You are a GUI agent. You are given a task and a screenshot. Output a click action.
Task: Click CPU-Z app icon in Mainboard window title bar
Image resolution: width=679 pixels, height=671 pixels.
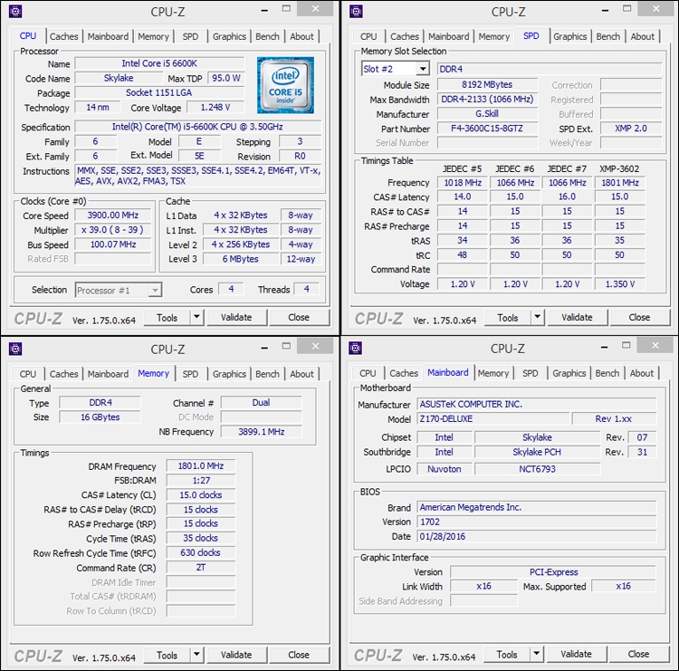click(x=355, y=348)
